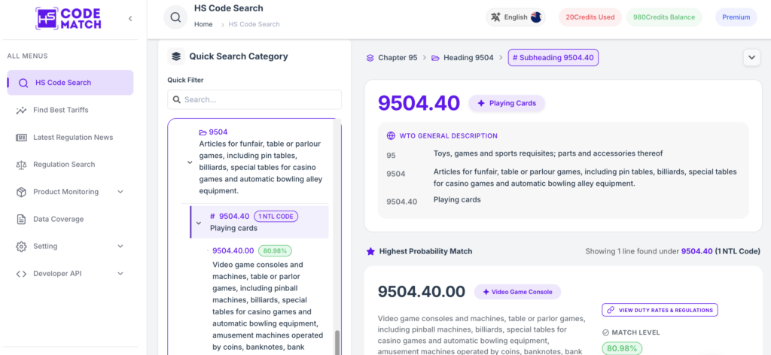Expand the Product Monitoring chevron
The width and height of the screenshot is (771, 355).
[x=120, y=192]
